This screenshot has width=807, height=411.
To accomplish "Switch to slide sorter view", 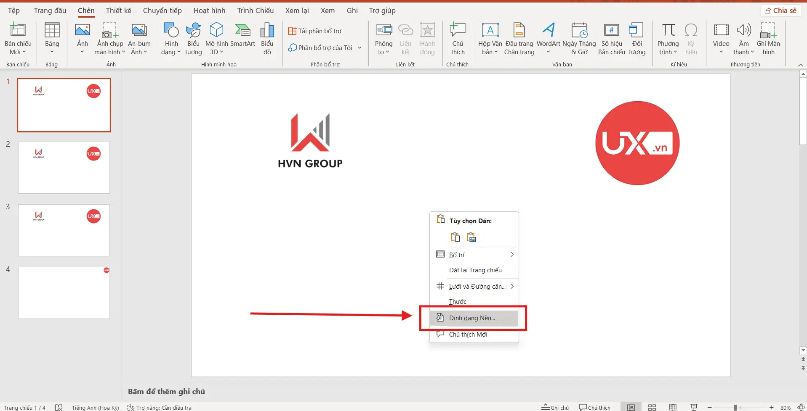I will [x=652, y=407].
